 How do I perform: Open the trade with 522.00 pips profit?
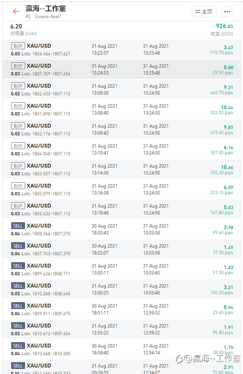[122, 110]
